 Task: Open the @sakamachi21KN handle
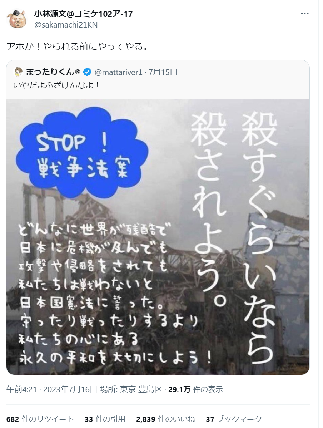[66, 25]
